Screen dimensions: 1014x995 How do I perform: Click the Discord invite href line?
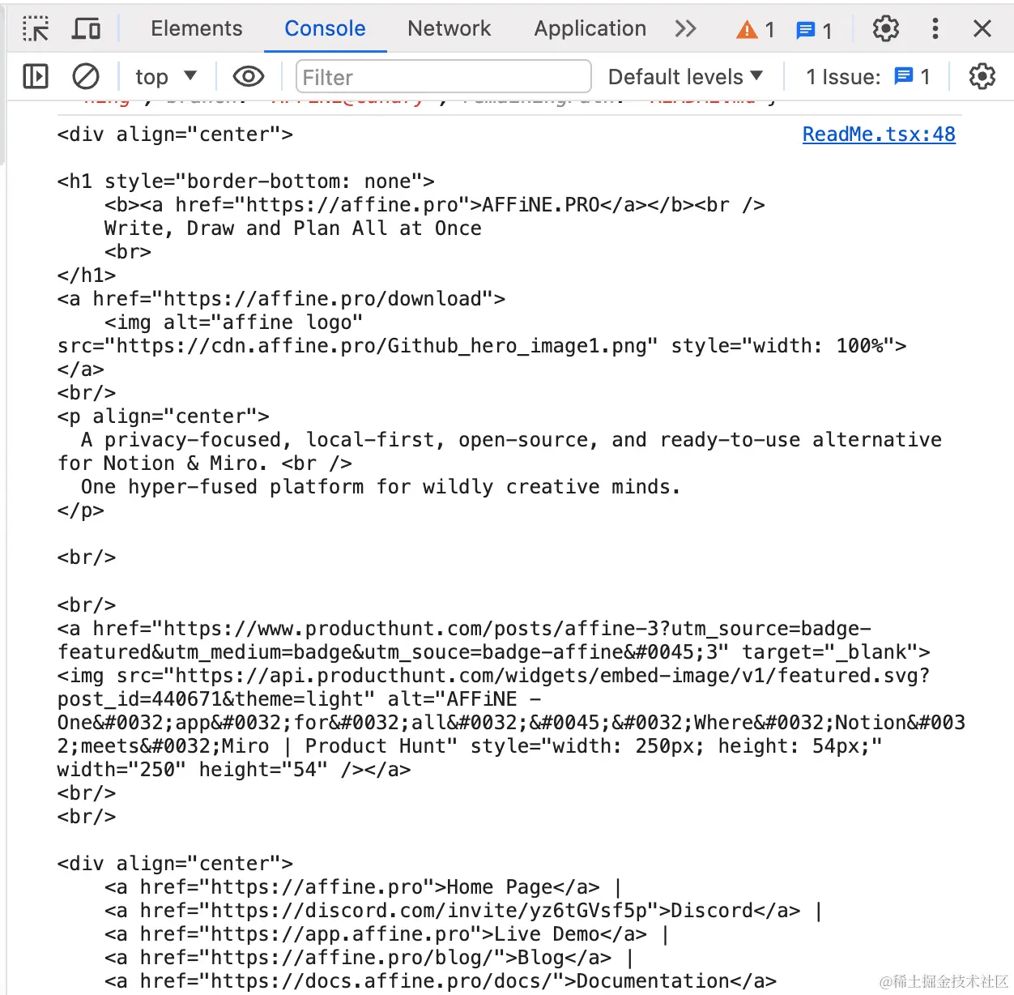pos(462,911)
